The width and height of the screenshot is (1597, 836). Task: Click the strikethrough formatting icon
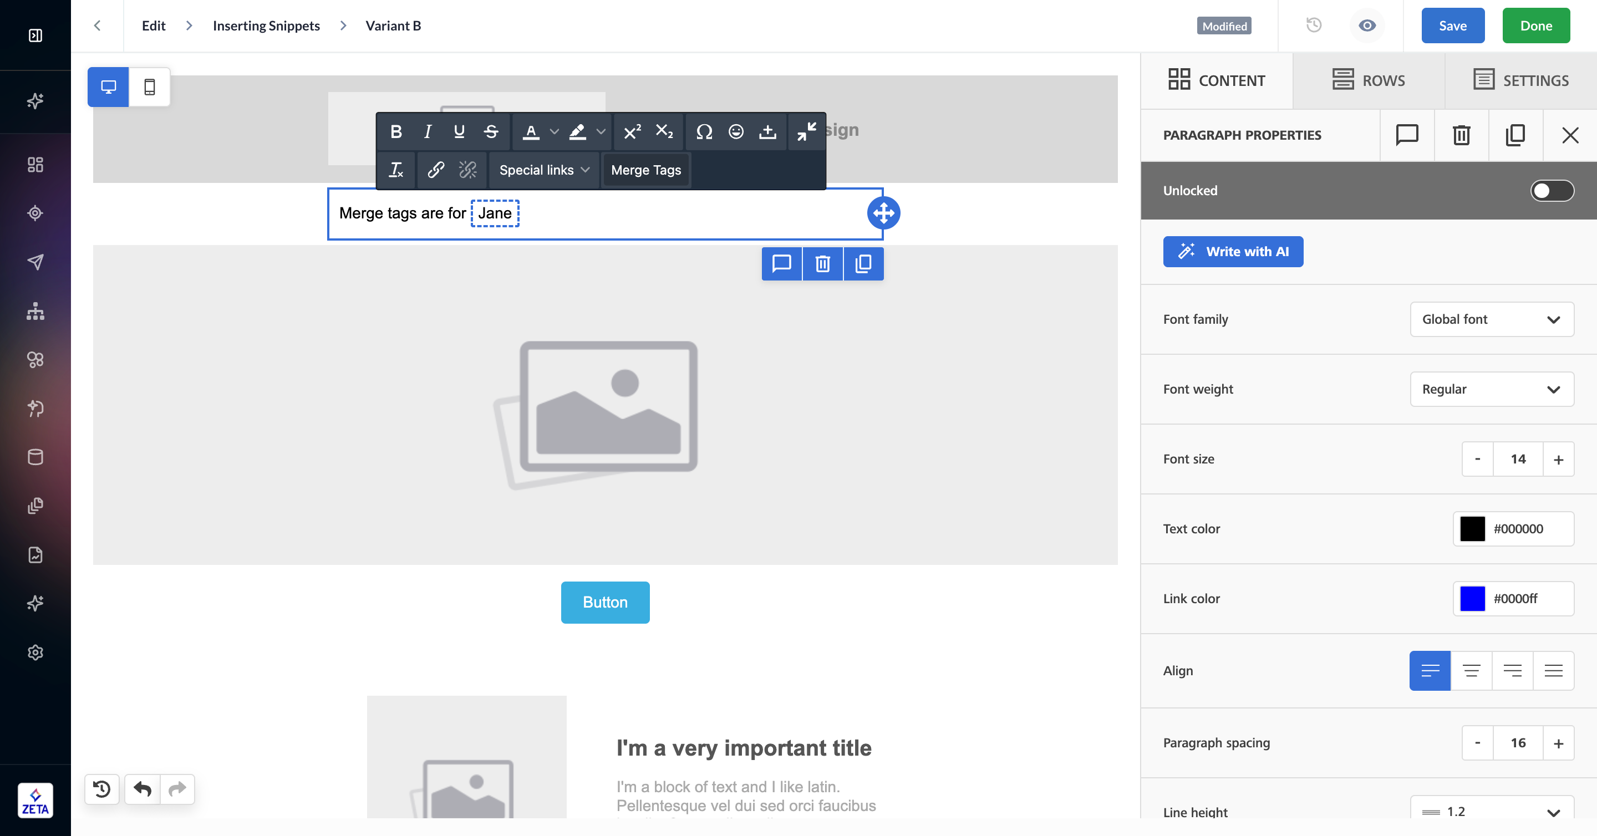[x=491, y=131]
